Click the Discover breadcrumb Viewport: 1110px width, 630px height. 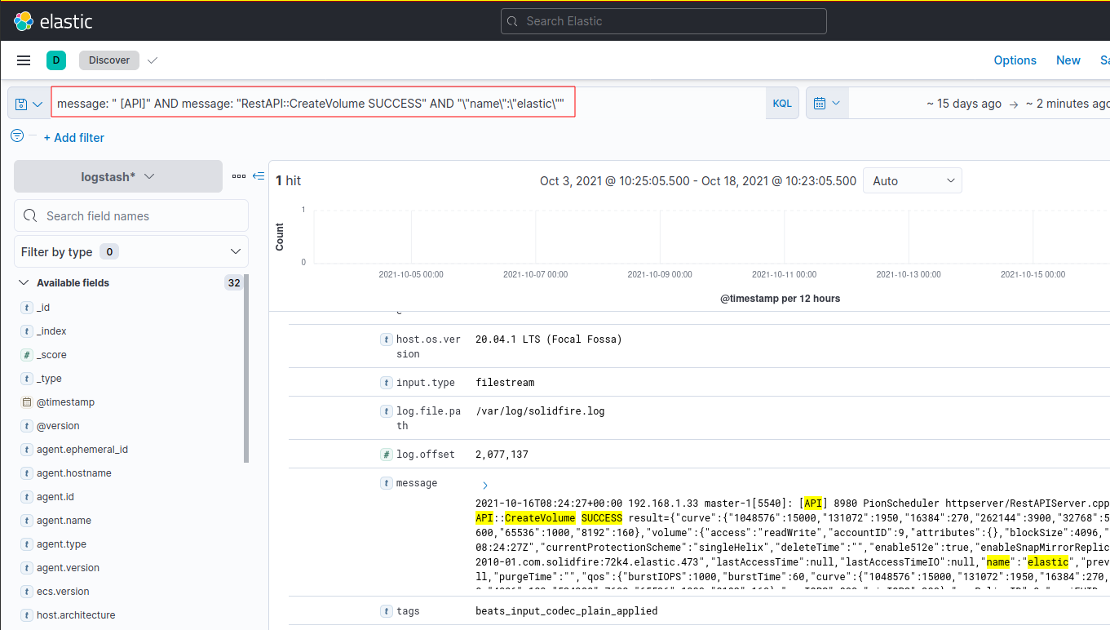tap(109, 60)
